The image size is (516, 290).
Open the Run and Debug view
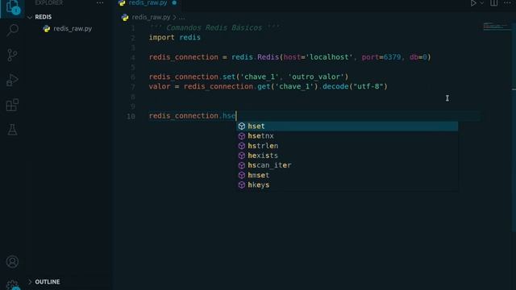point(13,80)
